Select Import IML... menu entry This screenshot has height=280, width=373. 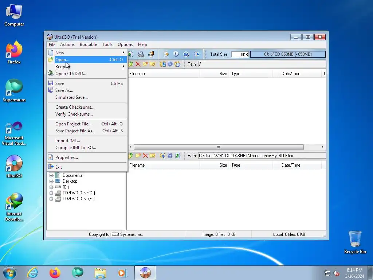[x=87, y=141]
